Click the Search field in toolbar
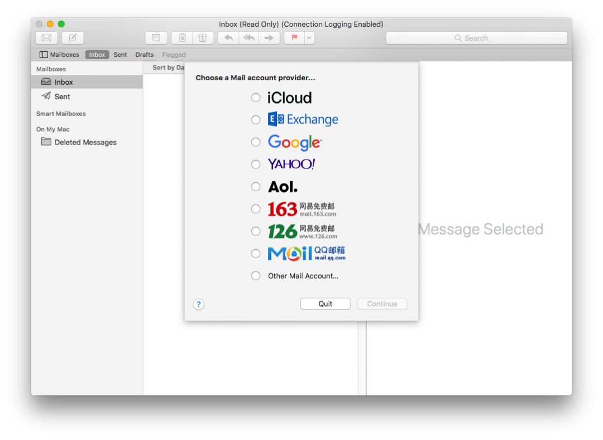 476,38
